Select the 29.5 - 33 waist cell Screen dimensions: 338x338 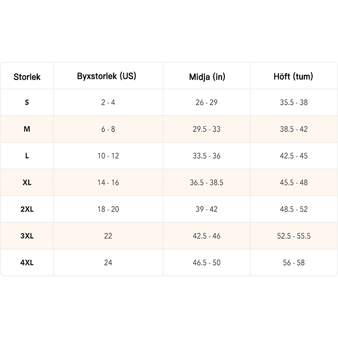point(207,129)
